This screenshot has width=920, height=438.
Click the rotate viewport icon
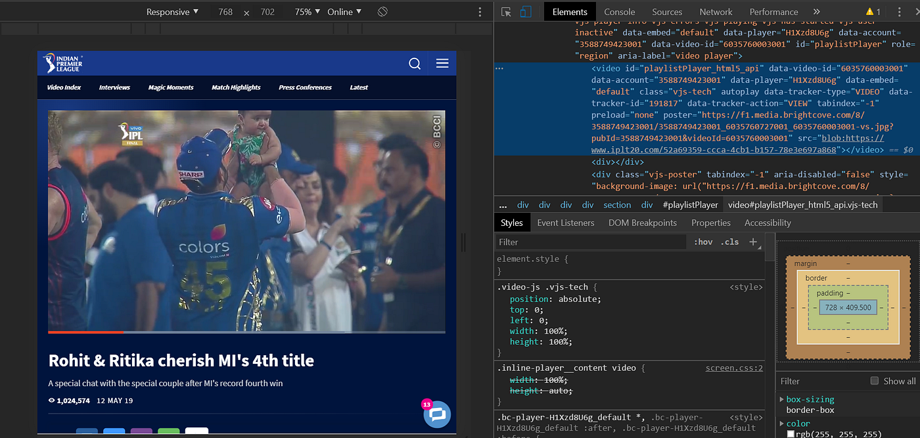coord(382,12)
